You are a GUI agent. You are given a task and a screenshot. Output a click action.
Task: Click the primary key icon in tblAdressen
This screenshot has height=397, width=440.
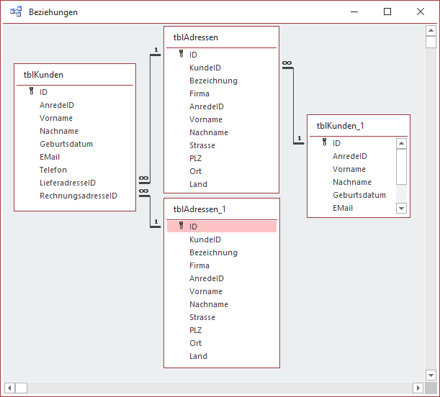point(181,54)
